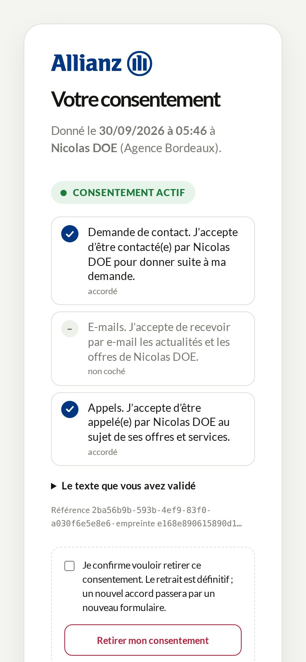Click the checkmark icon beside Demande de contact
The height and width of the screenshot is (662, 306).
[x=70, y=234]
